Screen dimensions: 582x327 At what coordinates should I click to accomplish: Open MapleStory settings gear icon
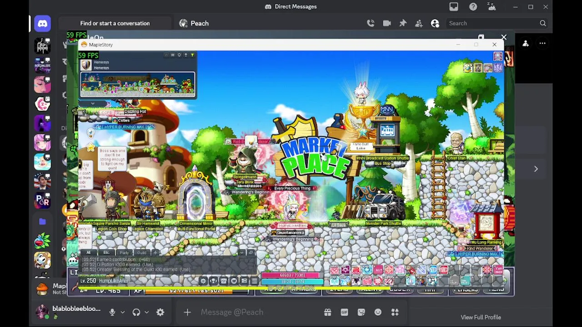pos(203,281)
